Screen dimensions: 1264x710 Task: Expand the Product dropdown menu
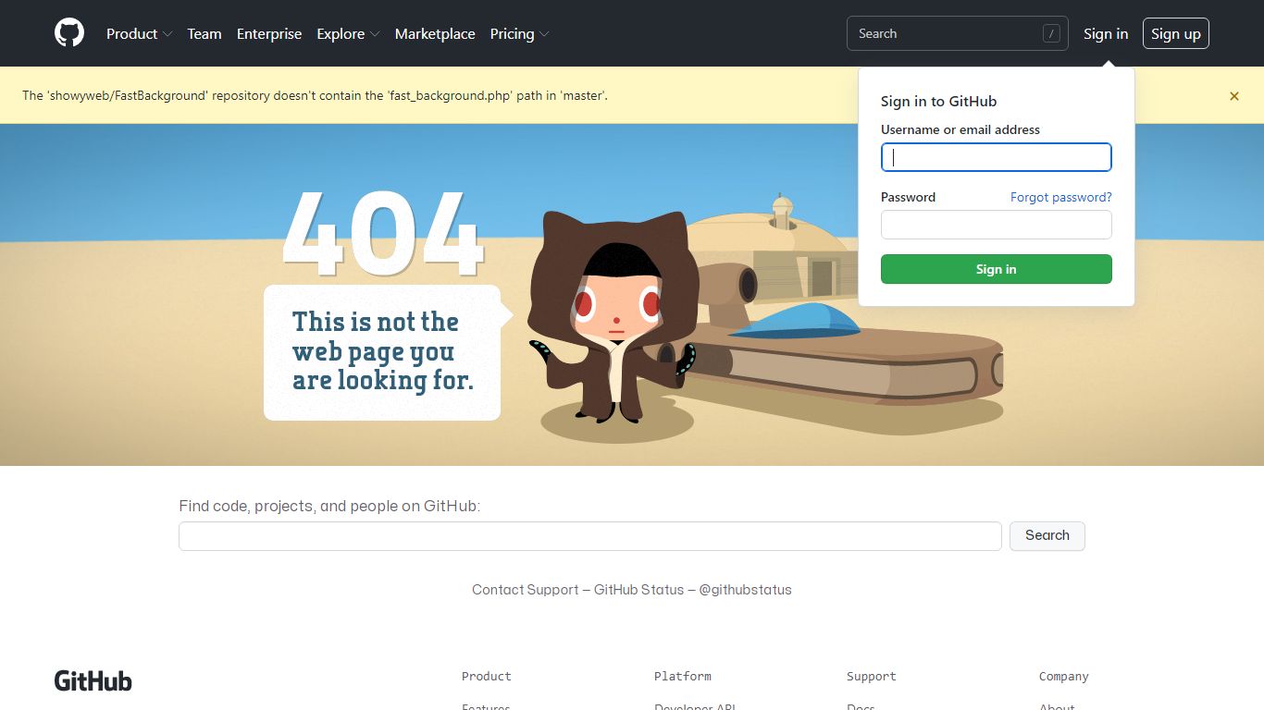[140, 33]
